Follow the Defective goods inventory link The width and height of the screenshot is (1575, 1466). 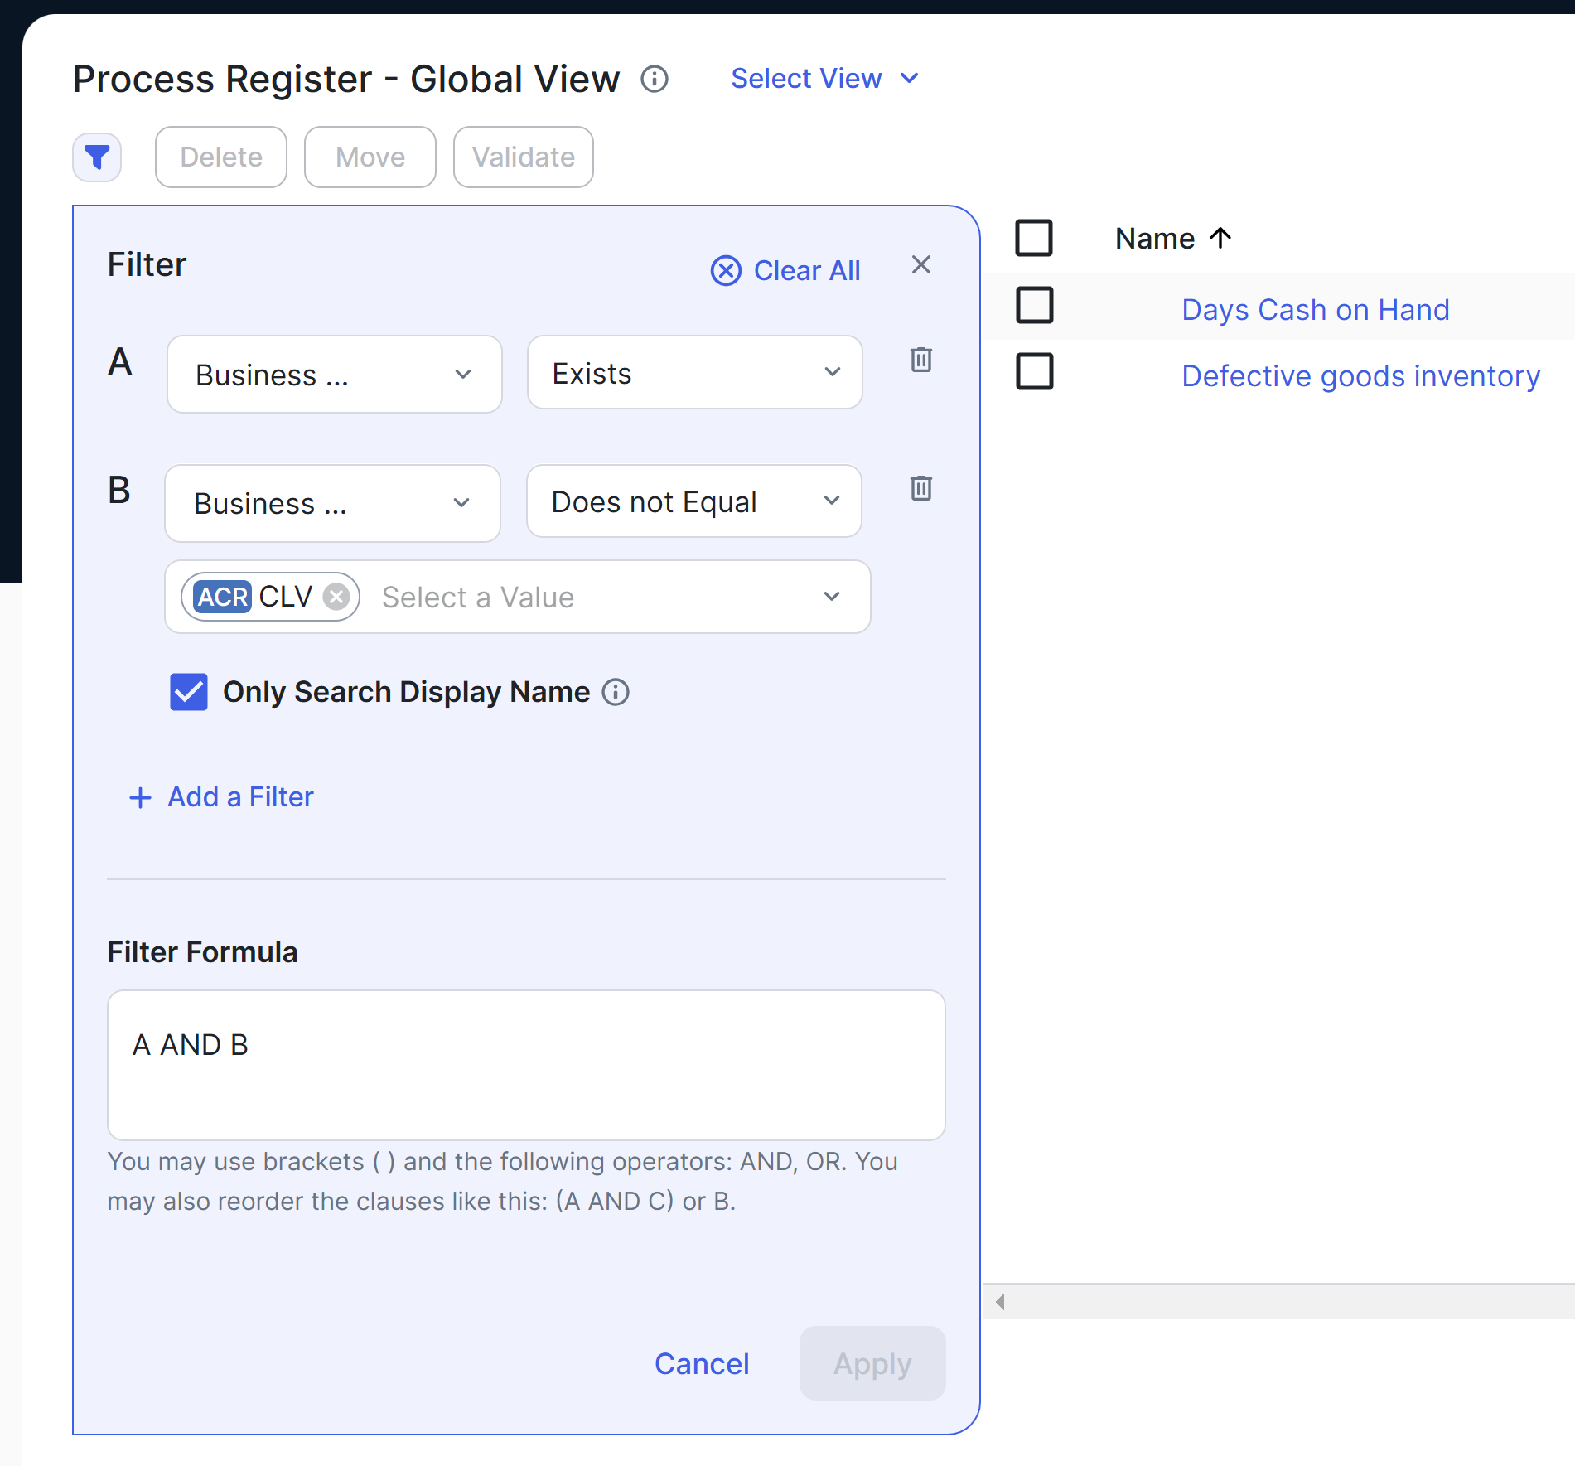pos(1360,375)
